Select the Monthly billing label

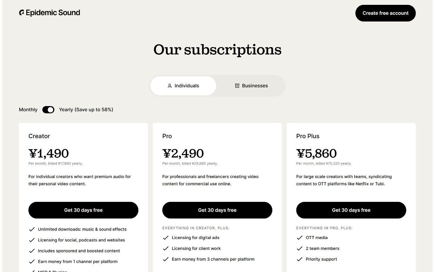tap(28, 110)
